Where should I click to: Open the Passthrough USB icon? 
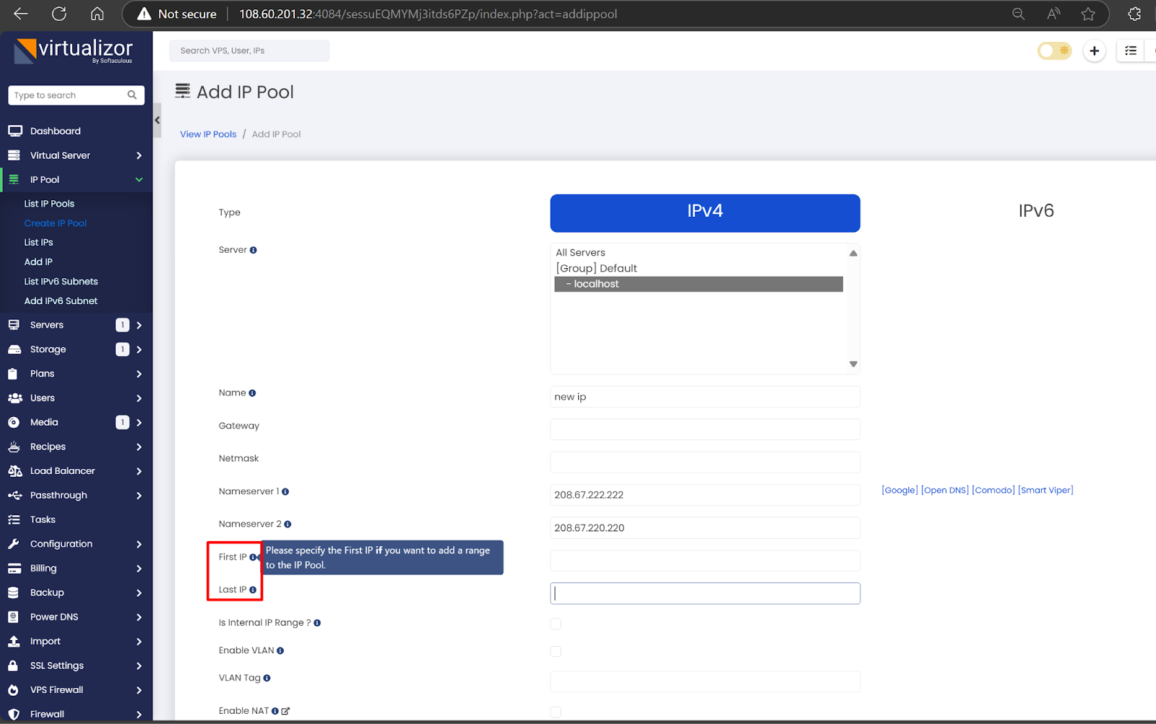click(15, 495)
